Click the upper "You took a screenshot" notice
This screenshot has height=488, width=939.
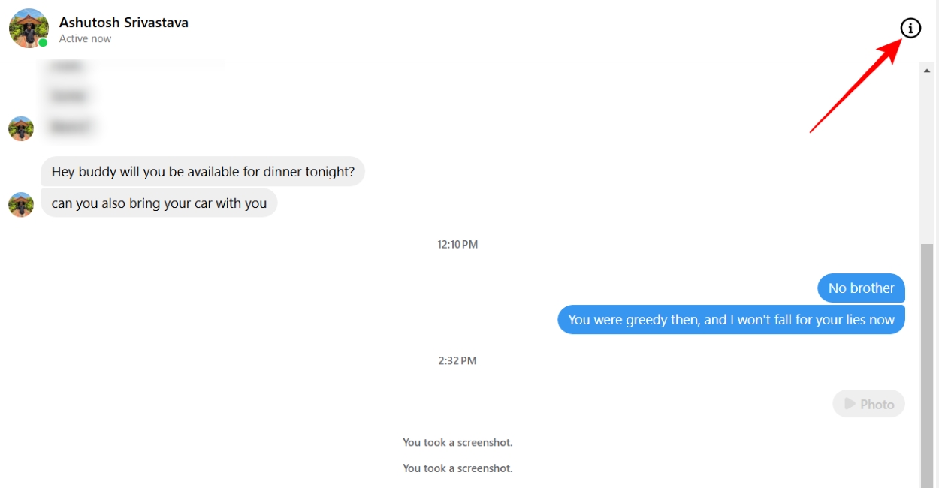[x=457, y=443]
